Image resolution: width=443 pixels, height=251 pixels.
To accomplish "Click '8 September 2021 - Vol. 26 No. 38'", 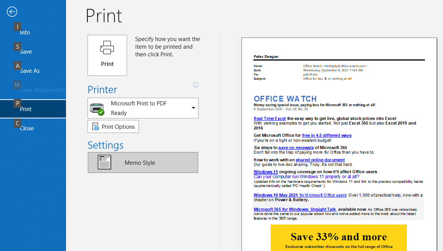I will [281, 109].
